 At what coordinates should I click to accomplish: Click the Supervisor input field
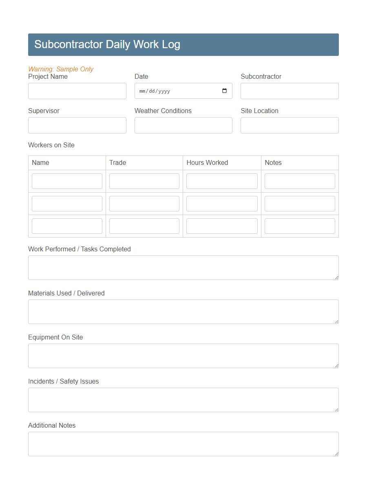click(x=77, y=125)
